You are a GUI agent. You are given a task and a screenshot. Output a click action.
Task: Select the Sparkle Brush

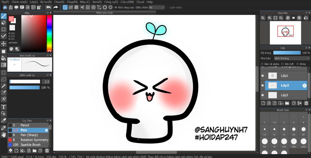tap(28, 145)
